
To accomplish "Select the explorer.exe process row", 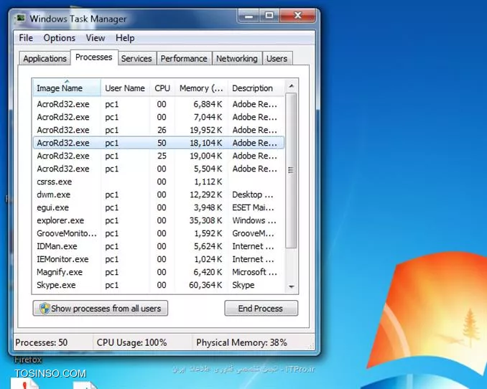I will coord(159,220).
